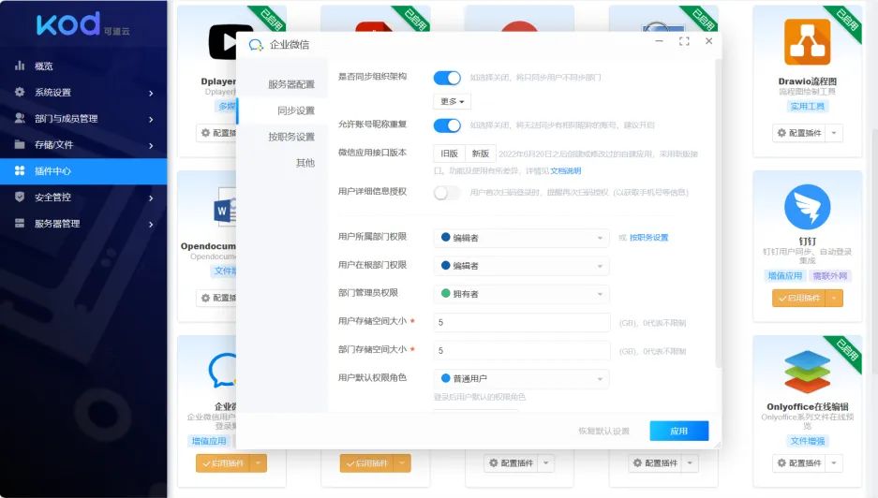This screenshot has height=498, width=878.
Task: Select 新版 API version option
Action: click(x=480, y=154)
